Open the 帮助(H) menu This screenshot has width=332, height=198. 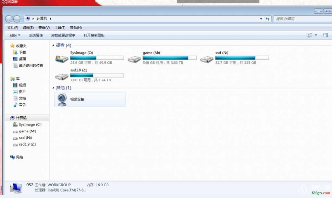point(76,28)
